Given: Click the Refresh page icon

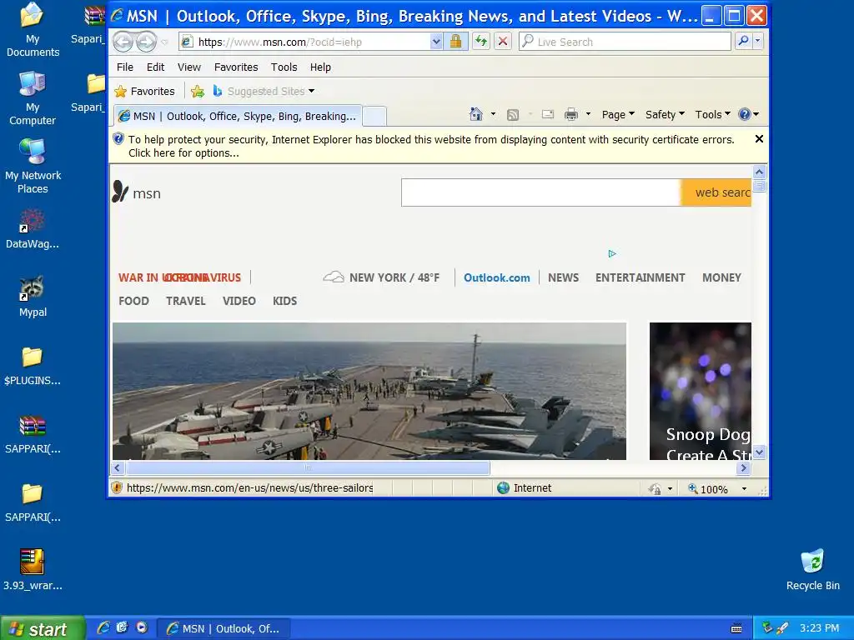Looking at the screenshot, I should pyautogui.click(x=481, y=42).
